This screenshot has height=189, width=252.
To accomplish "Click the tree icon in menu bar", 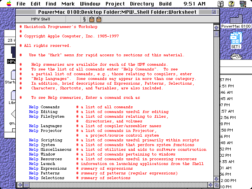I will [x=220, y=4].
